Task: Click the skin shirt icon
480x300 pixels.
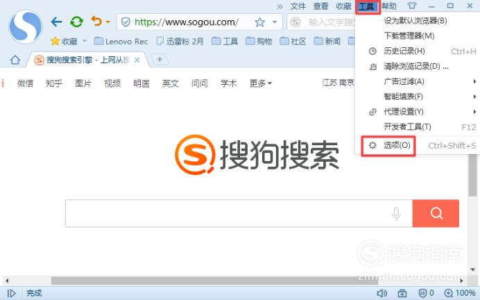Action: (x=412, y=6)
